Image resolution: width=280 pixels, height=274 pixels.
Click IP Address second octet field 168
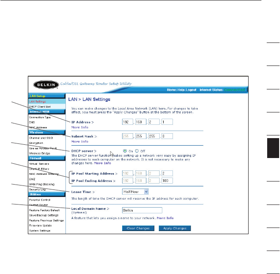point(141,122)
